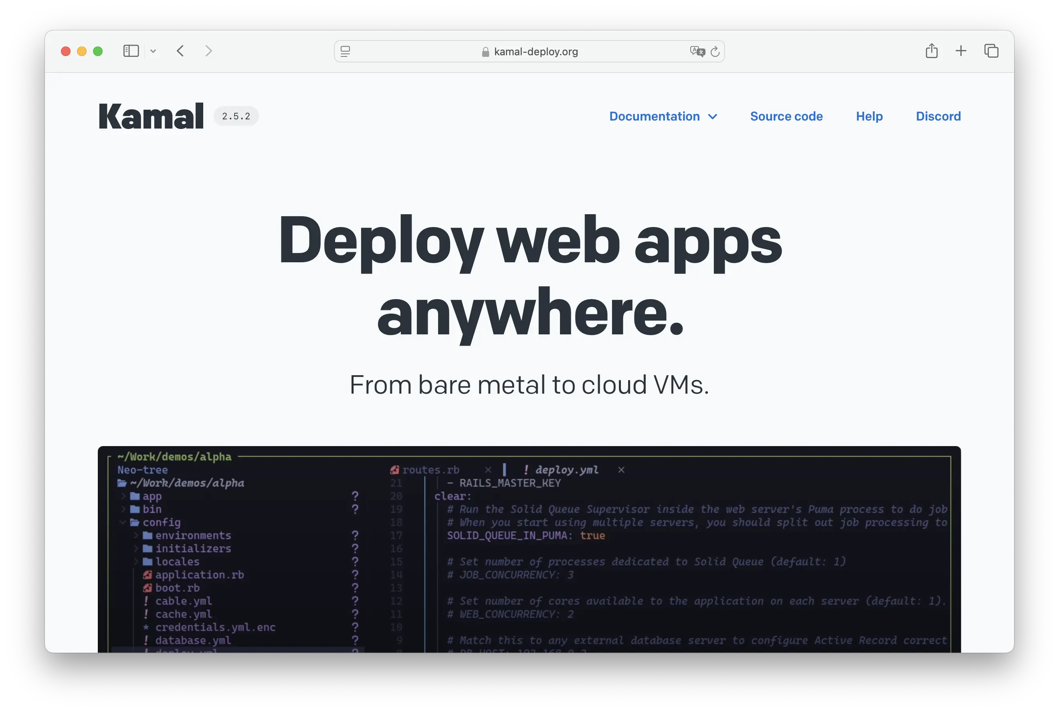
Task: Click the translate page icon
Action: [x=697, y=51]
